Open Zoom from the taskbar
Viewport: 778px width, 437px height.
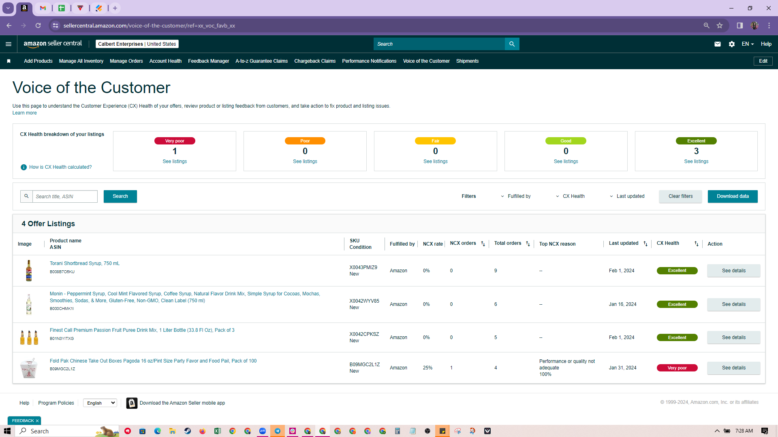point(263,431)
